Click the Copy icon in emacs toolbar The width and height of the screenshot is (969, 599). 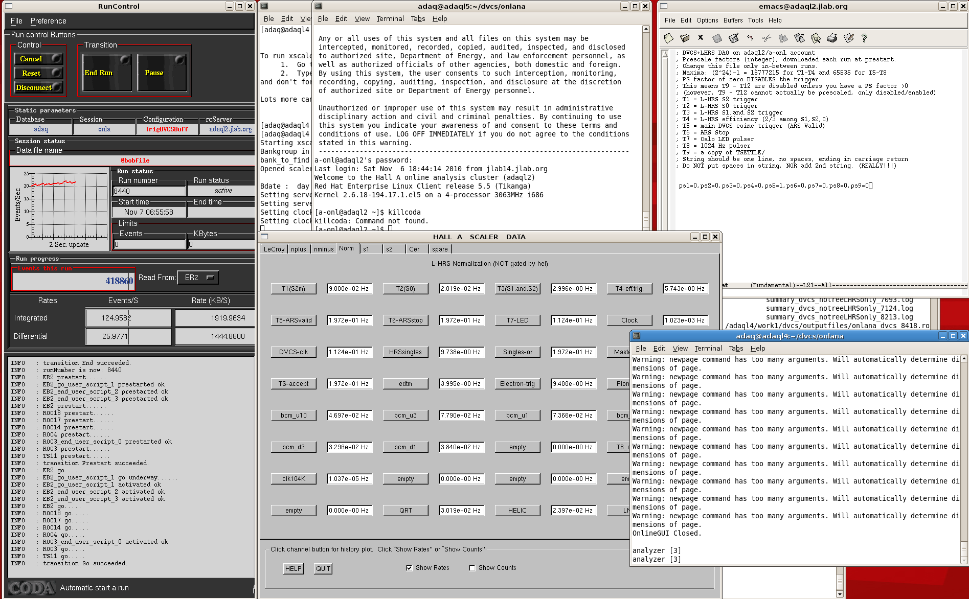point(783,38)
